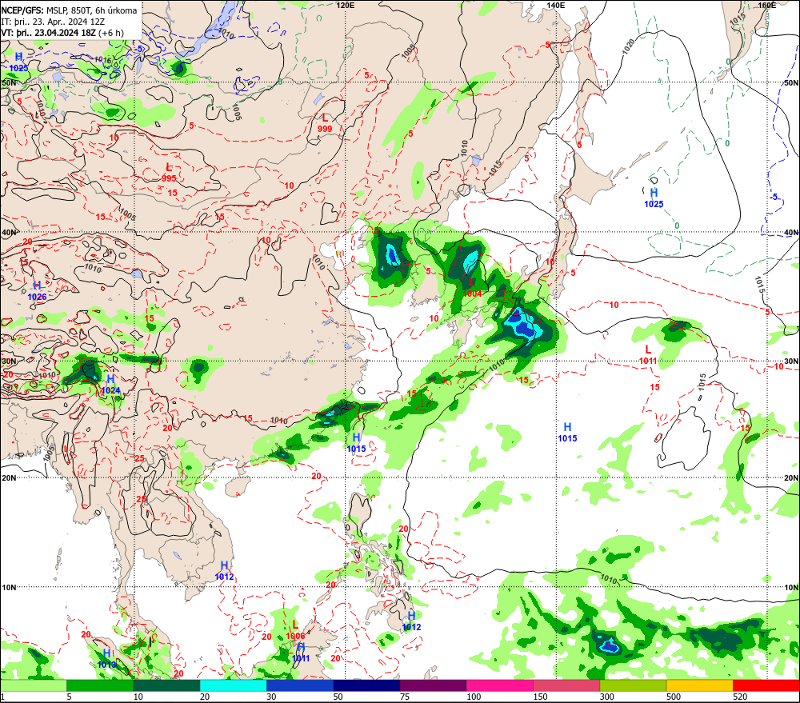Click the L 1011 low over the Pacific
The image size is (800, 703).
point(648,354)
